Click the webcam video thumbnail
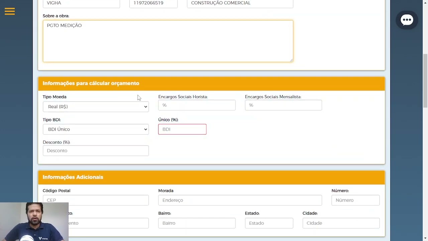Image resolution: width=428 pixels, height=241 pixels. click(x=34, y=222)
